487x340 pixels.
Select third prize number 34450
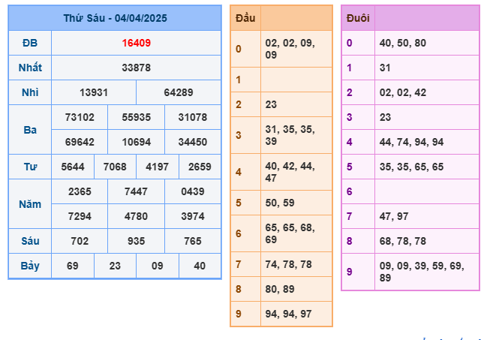click(193, 142)
